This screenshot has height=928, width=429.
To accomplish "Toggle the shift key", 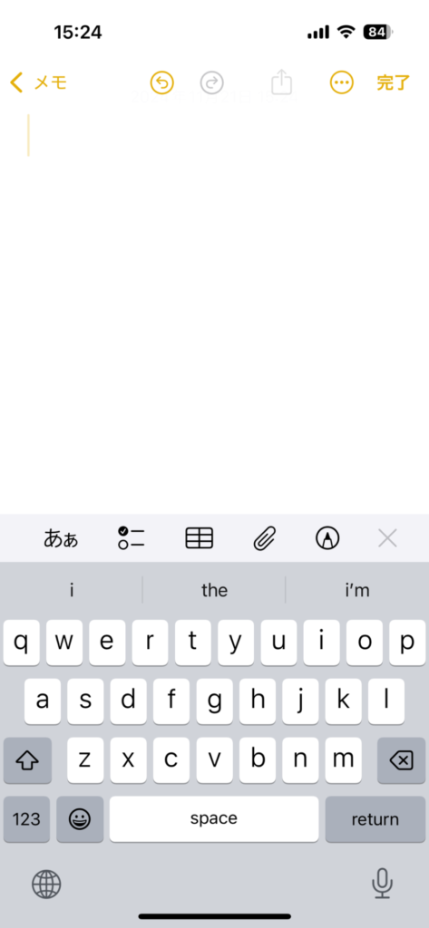I will [27, 760].
